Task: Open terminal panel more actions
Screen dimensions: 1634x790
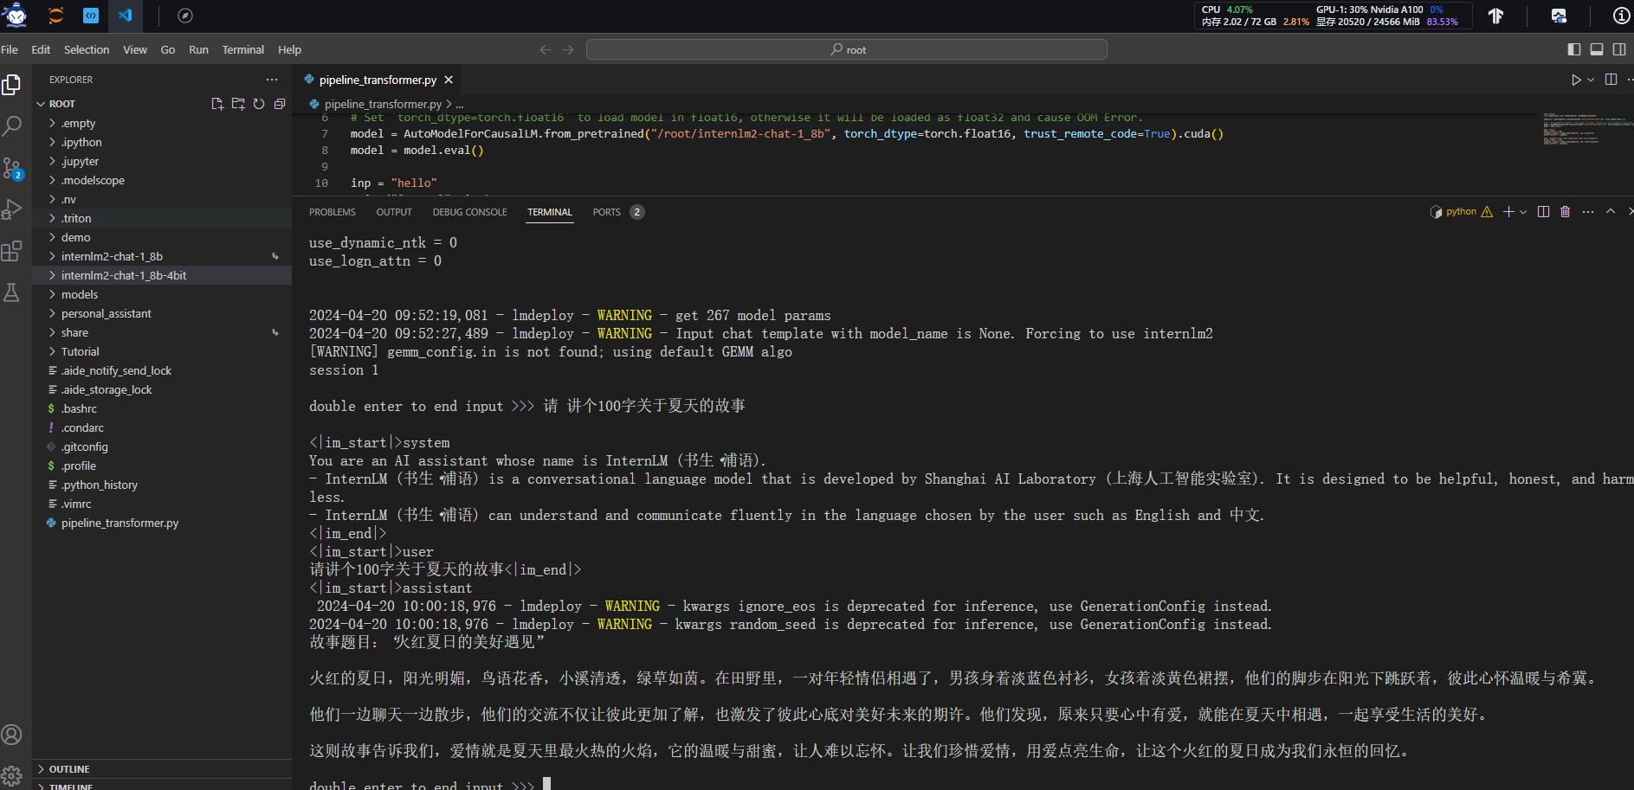Action: pyautogui.click(x=1587, y=212)
